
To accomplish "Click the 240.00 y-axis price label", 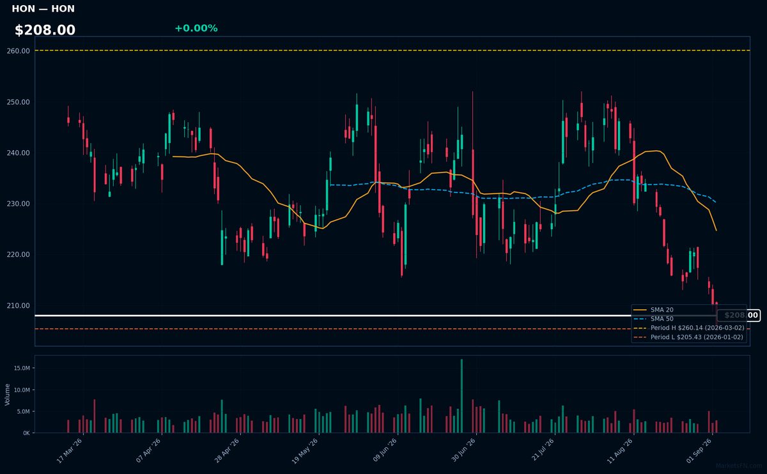I will pos(19,153).
